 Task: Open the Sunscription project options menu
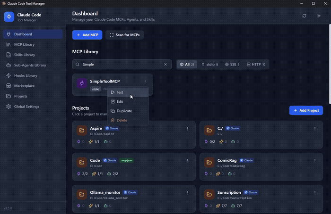pyautogui.click(x=315, y=193)
